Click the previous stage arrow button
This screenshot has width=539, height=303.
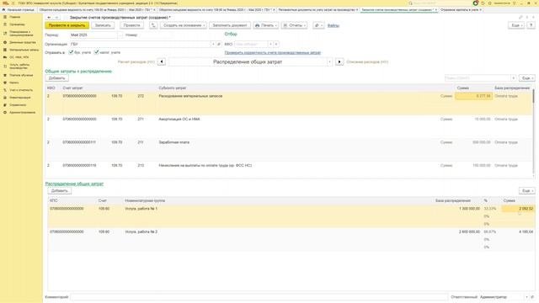161,61
